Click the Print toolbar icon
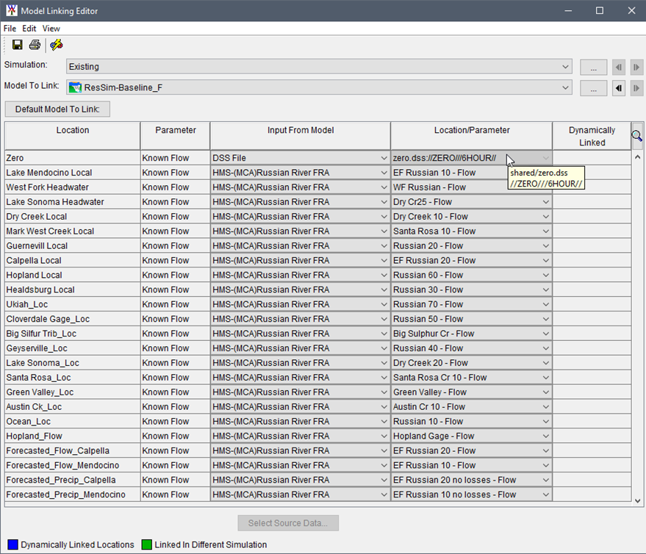This screenshot has width=646, height=554. 34,45
